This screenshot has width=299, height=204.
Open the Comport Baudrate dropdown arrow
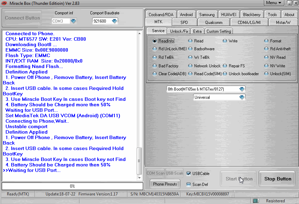coord(114,21)
